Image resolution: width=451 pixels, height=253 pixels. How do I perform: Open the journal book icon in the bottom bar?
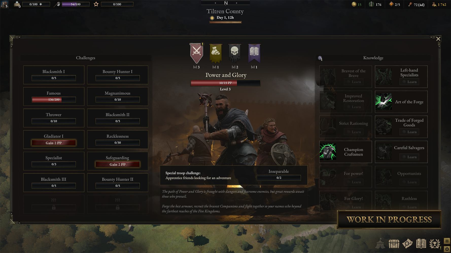coord(421,244)
